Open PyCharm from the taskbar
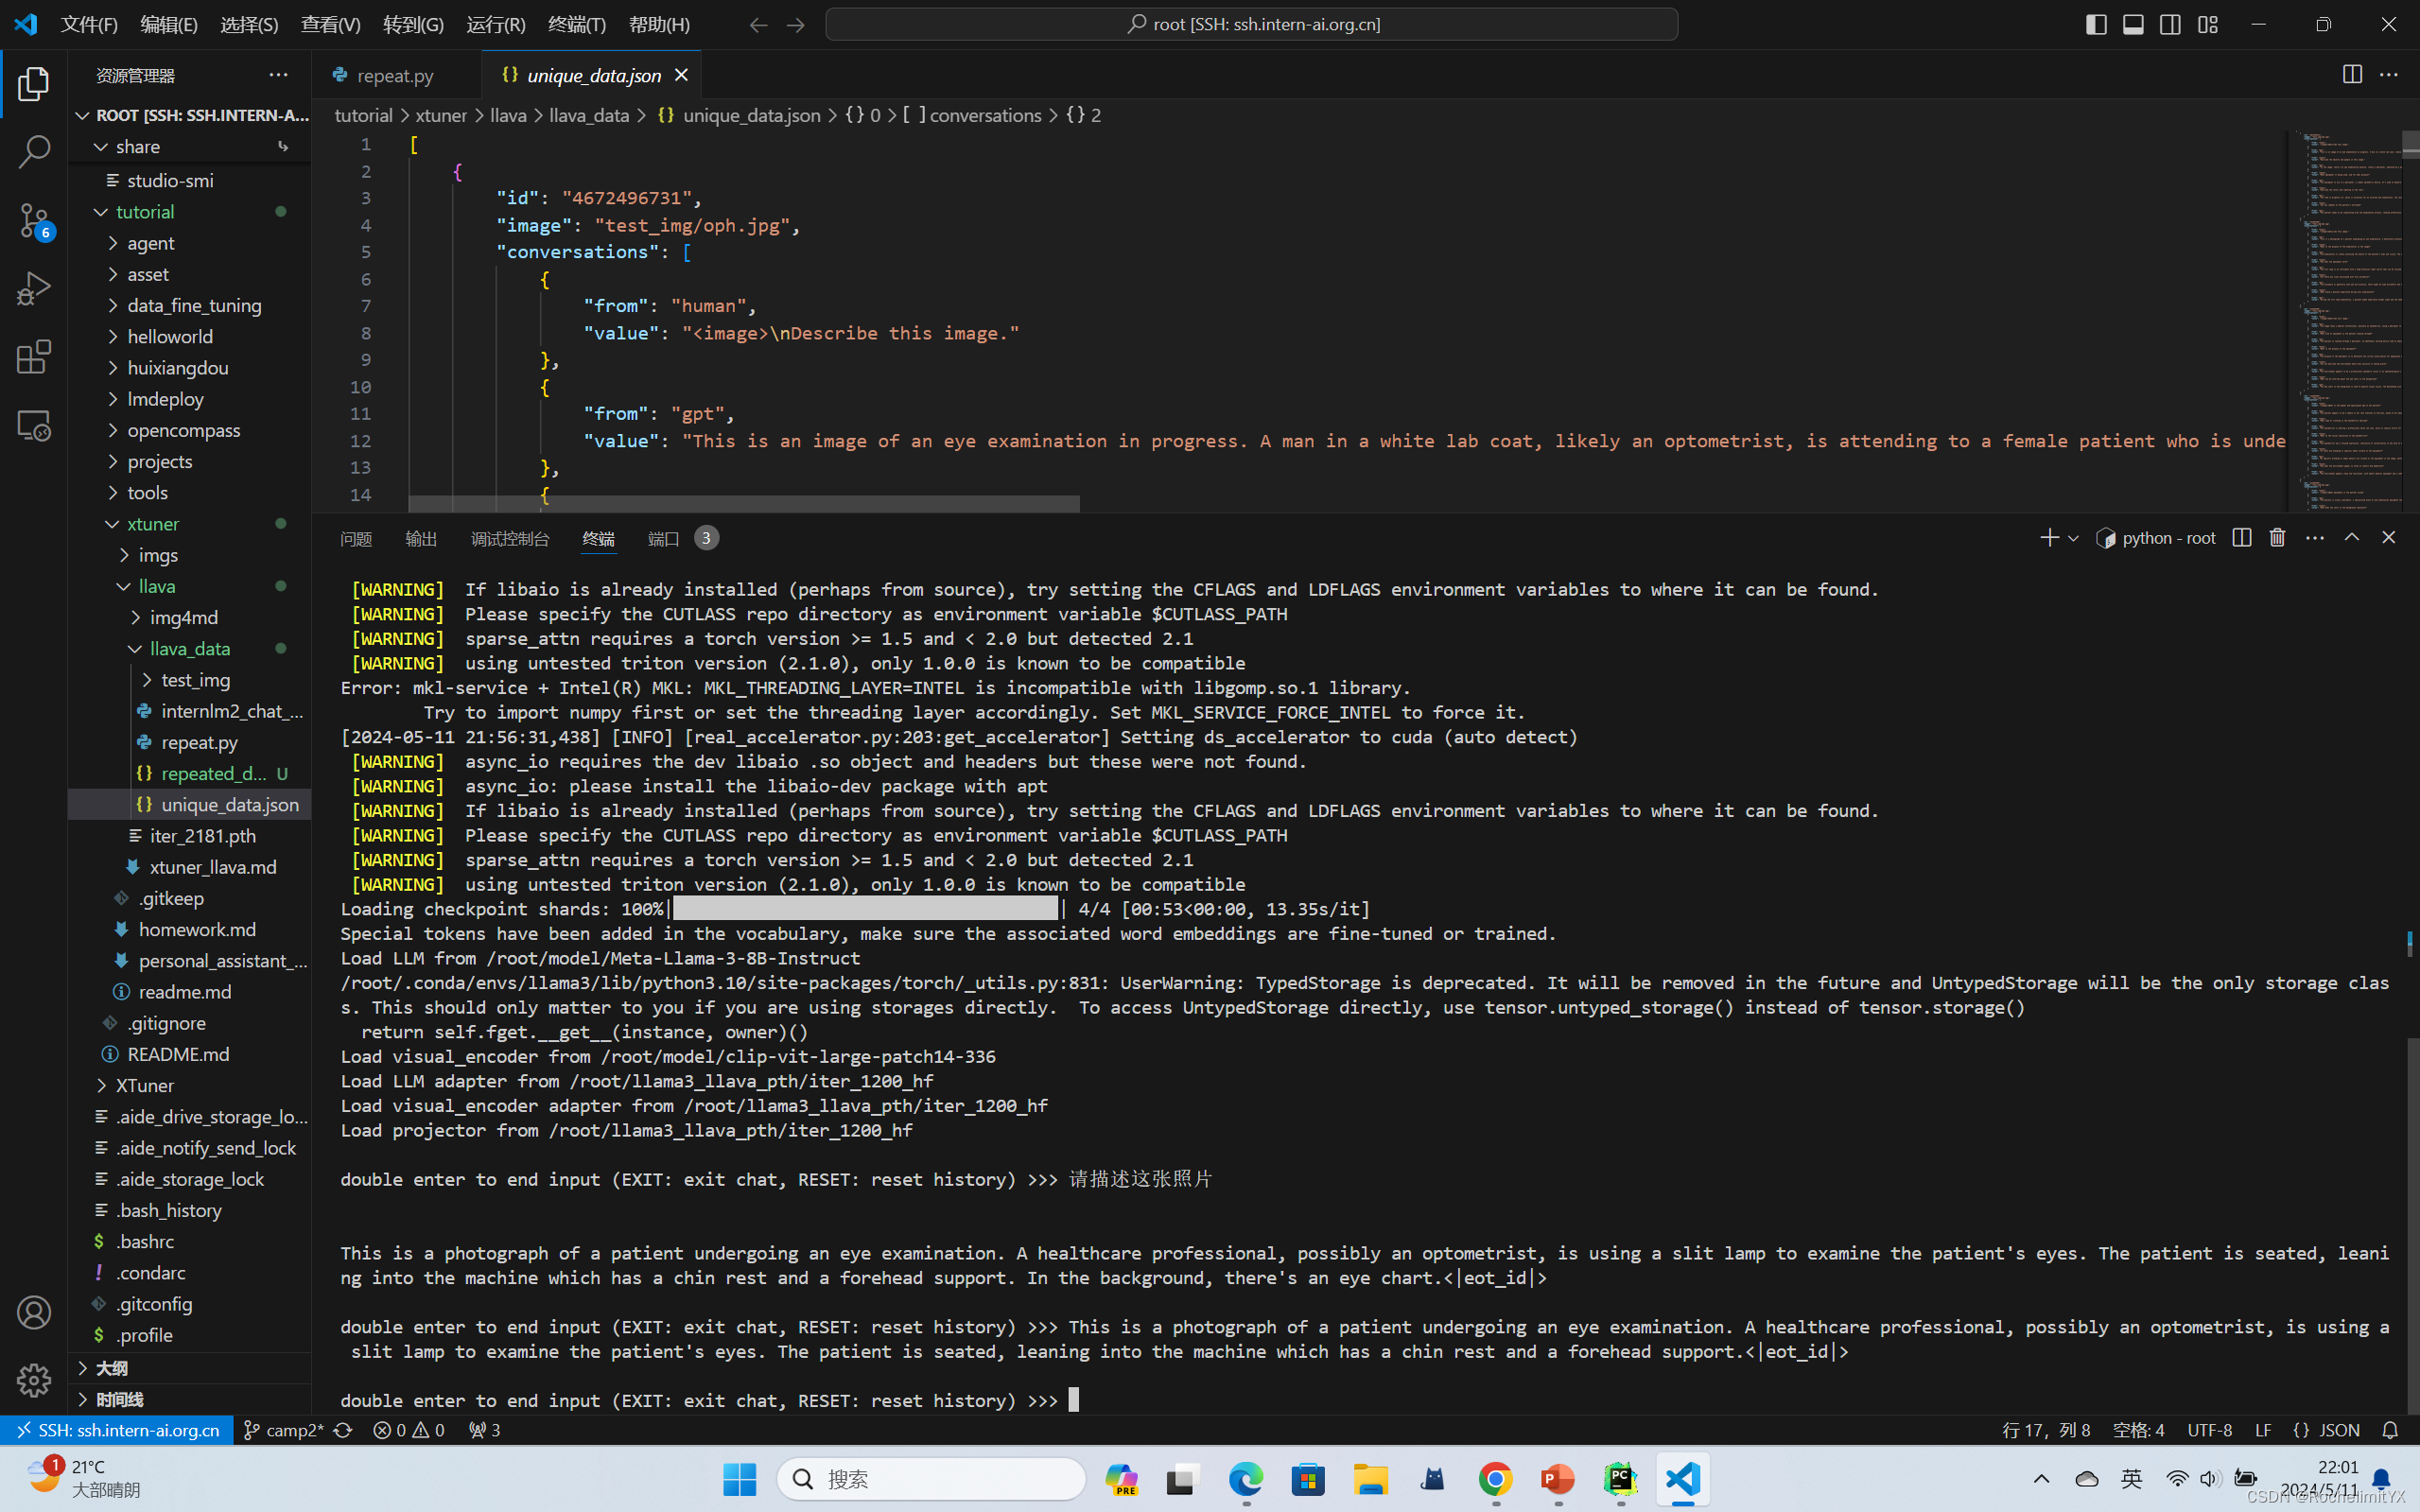Viewport: 2420px width, 1512px height. (x=1620, y=1479)
